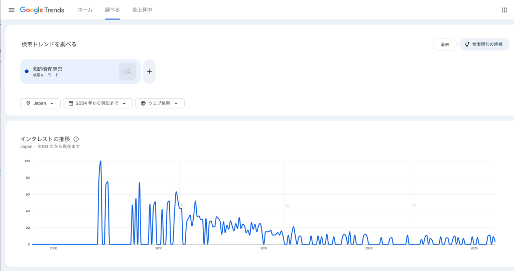Expand the Japan region dropdown

click(x=40, y=103)
